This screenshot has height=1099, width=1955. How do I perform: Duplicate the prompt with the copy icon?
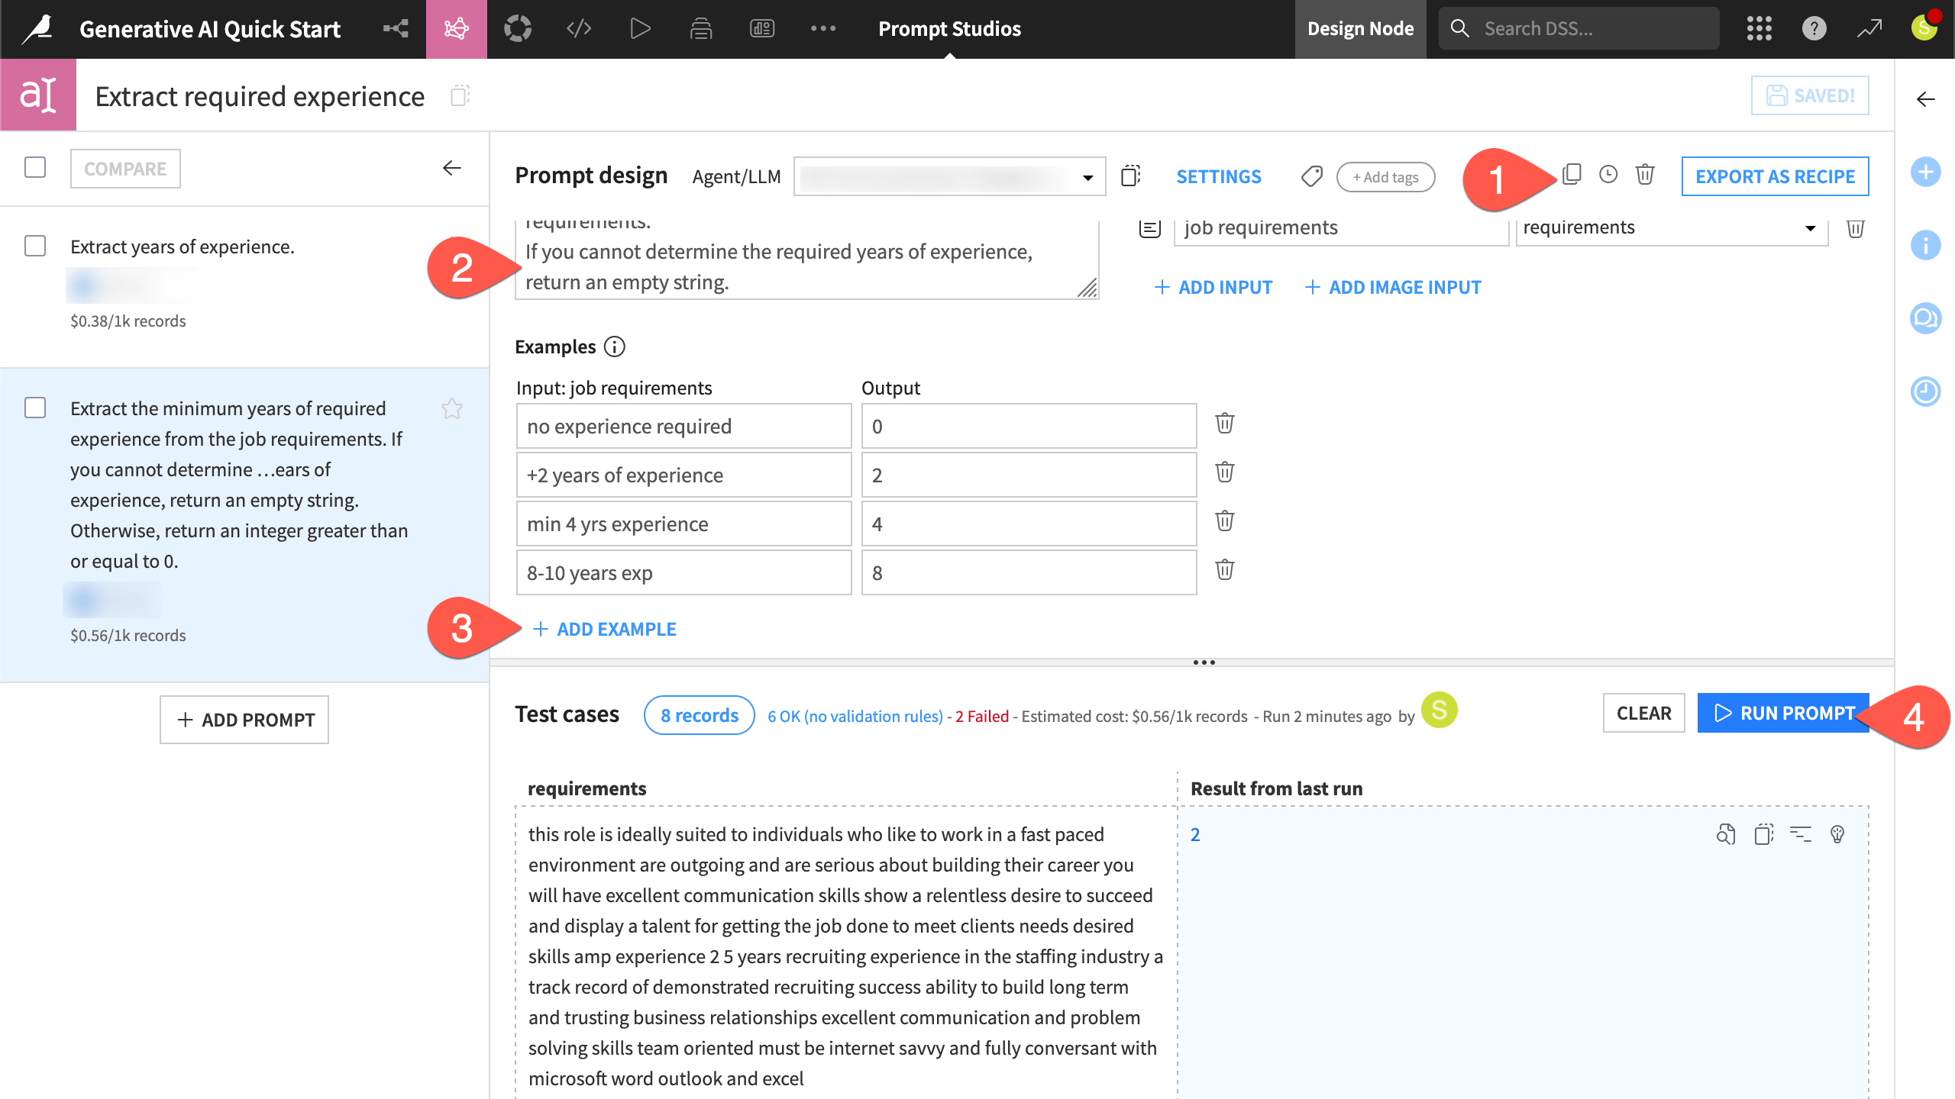tap(1572, 175)
